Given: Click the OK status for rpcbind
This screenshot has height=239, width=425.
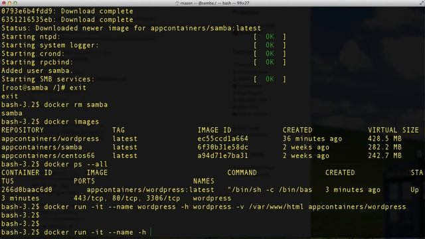Looking at the screenshot, I should pyautogui.click(x=270, y=62).
